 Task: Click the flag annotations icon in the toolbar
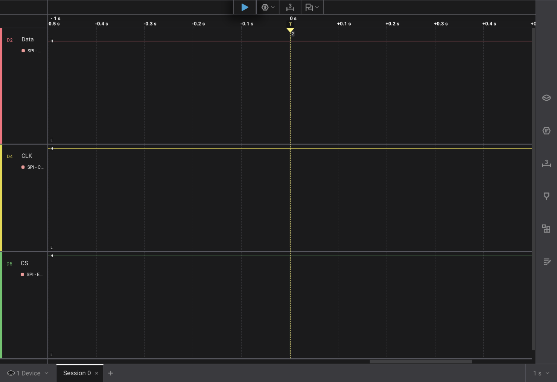tap(309, 7)
